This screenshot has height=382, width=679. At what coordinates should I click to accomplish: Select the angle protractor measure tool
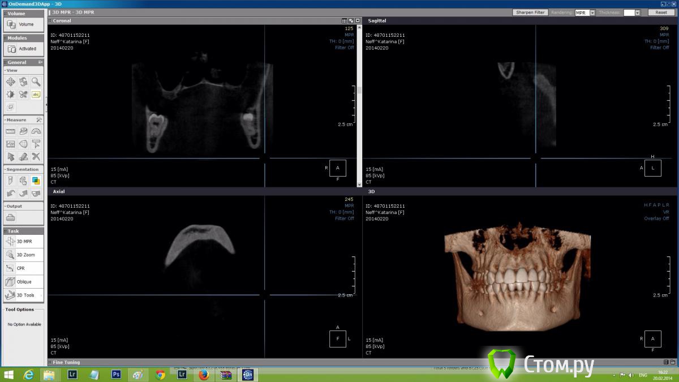36,131
